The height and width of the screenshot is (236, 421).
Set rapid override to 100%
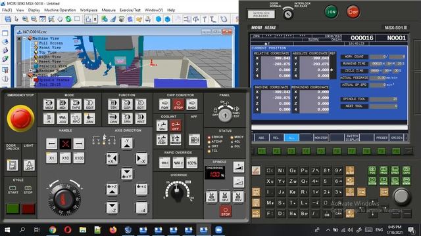pos(191,163)
